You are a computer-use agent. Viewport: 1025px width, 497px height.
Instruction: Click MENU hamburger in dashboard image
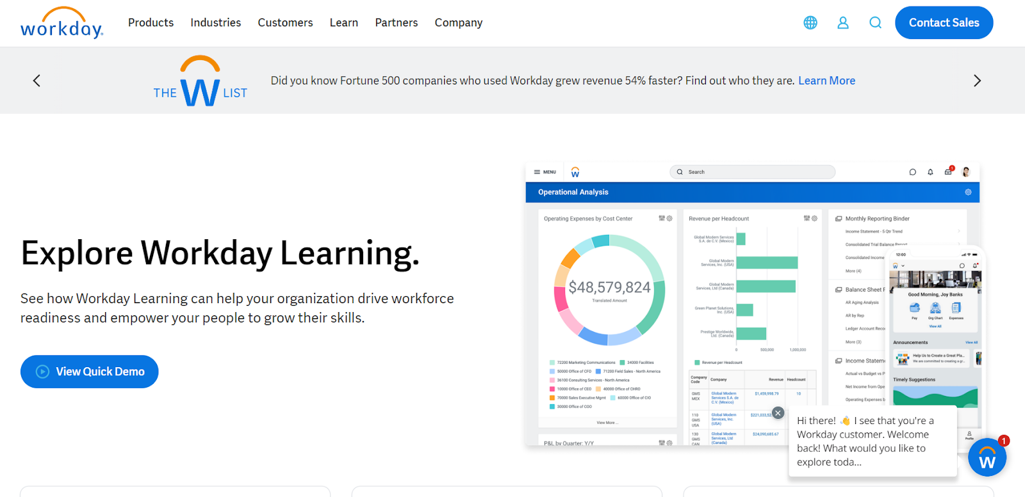[x=545, y=172]
